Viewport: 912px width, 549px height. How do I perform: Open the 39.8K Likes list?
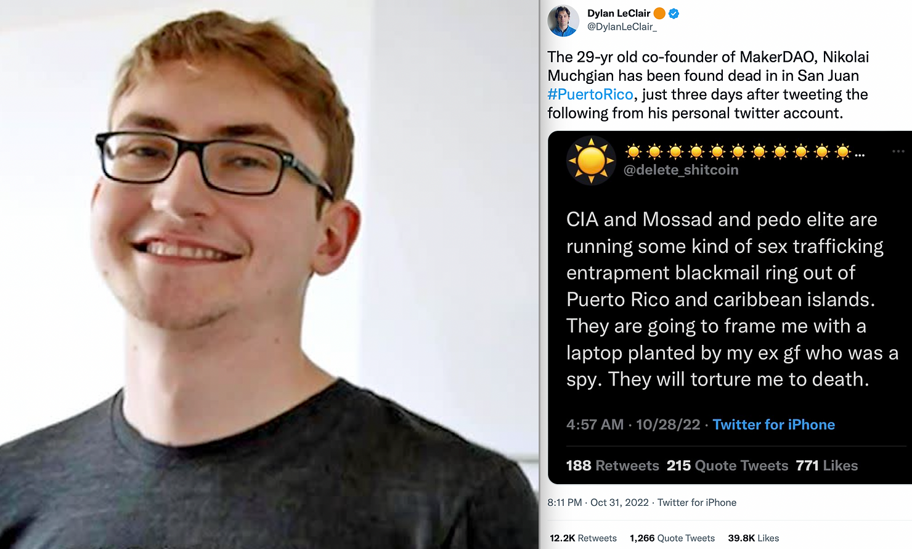(754, 539)
